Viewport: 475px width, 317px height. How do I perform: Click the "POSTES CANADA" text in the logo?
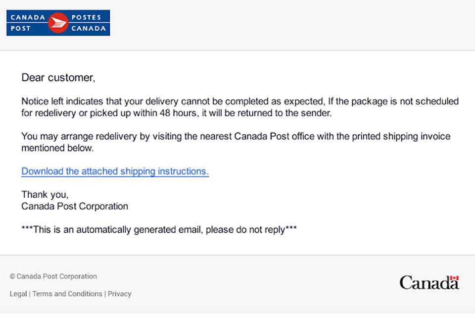(89, 23)
